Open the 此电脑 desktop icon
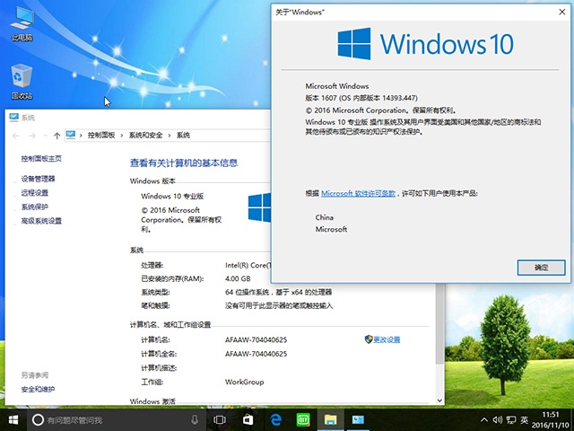 coord(22,24)
